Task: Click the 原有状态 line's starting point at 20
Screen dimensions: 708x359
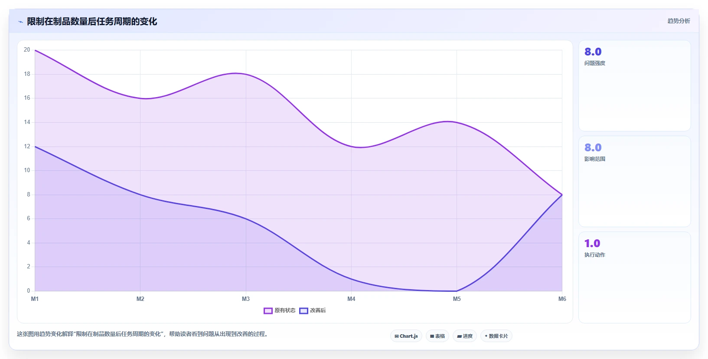Action: pyautogui.click(x=35, y=50)
